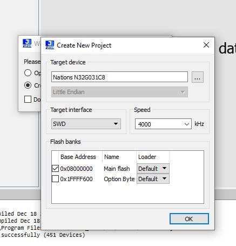This screenshot has width=236, height=246.
Task: Select the Create new project radio button
Action: (x=28, y=85)
